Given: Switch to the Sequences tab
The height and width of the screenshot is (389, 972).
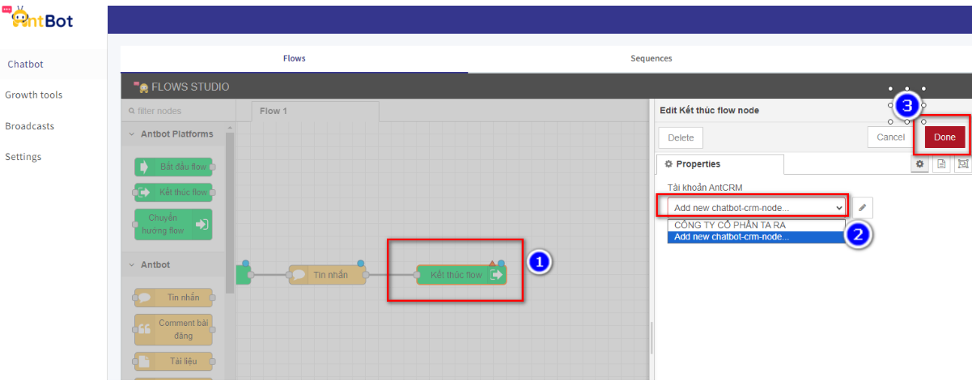Looking at the screenshot, I should (x=651, y=58).
